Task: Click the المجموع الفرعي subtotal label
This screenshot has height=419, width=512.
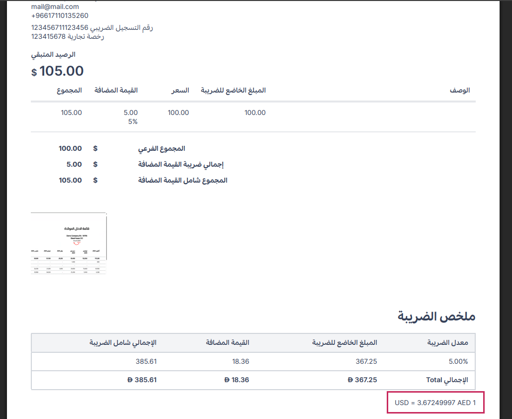Action: pyautogui.click(x=162, y=148)
